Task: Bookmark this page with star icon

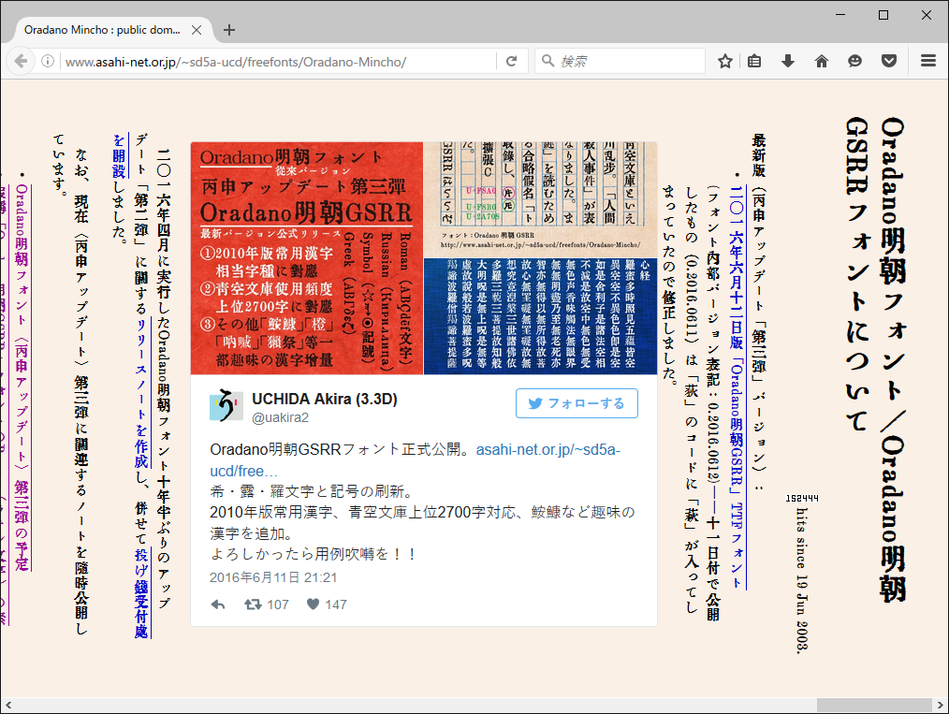Action: pos(725,61)
